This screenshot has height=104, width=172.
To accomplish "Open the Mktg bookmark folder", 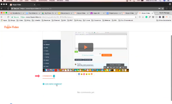I will pos(28,20).
